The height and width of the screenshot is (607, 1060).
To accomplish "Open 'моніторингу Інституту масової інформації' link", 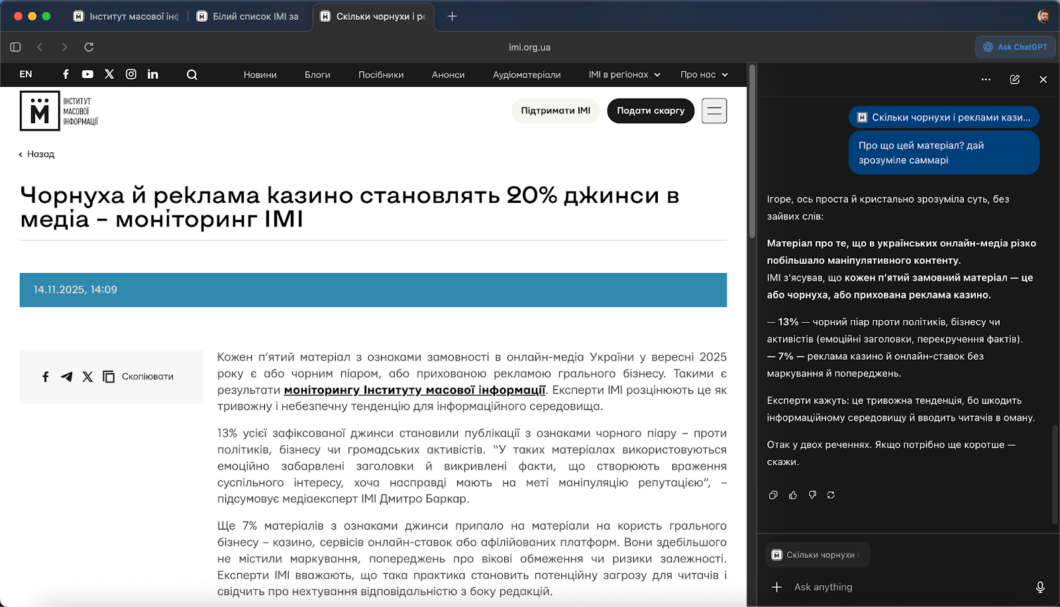I will click(x=414, y=390).
